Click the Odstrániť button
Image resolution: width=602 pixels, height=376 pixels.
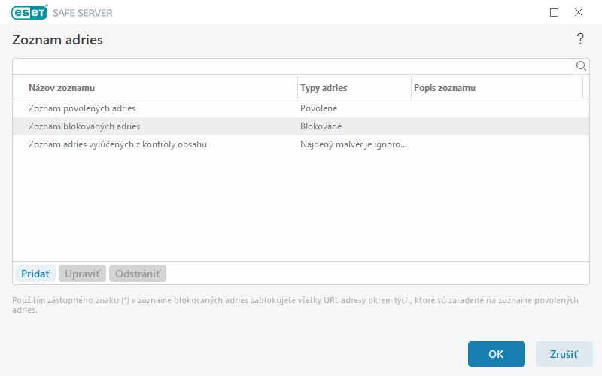(138, 274)
